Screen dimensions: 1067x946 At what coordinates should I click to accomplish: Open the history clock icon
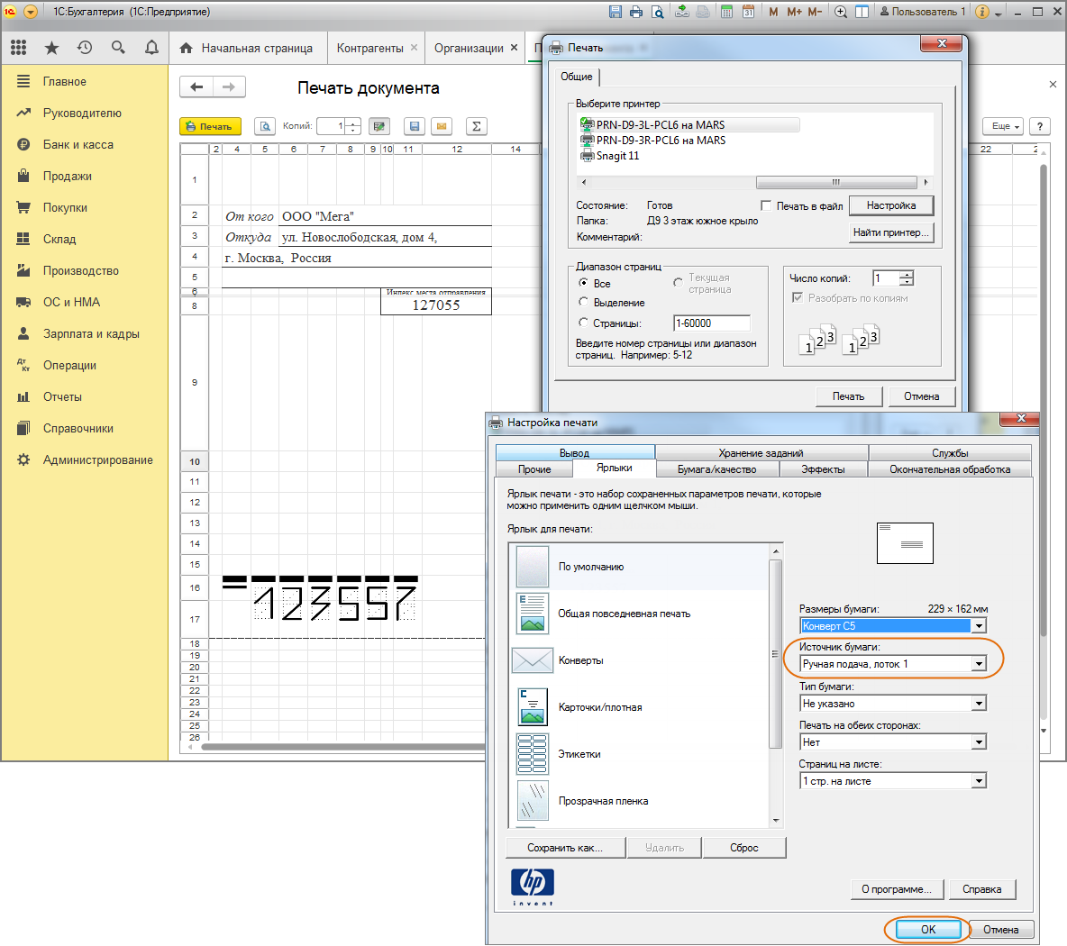coord(85,48)
